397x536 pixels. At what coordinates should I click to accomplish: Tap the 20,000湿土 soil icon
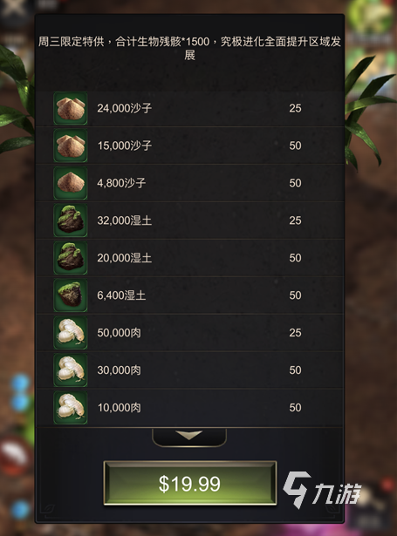pos(71,258)
